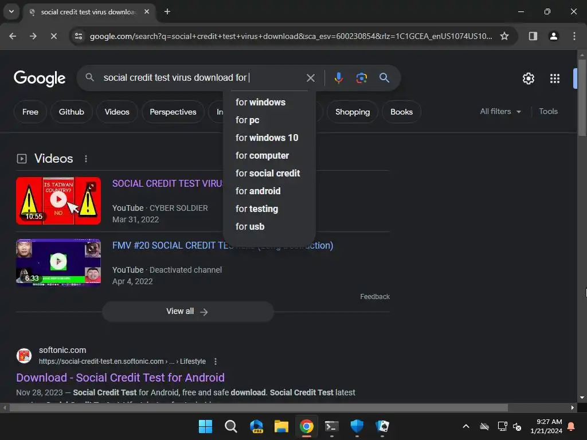The height and width of the screenshot is (440, 587).
Task: Open Google quick settings gear
Action: [x=528, y=78]
